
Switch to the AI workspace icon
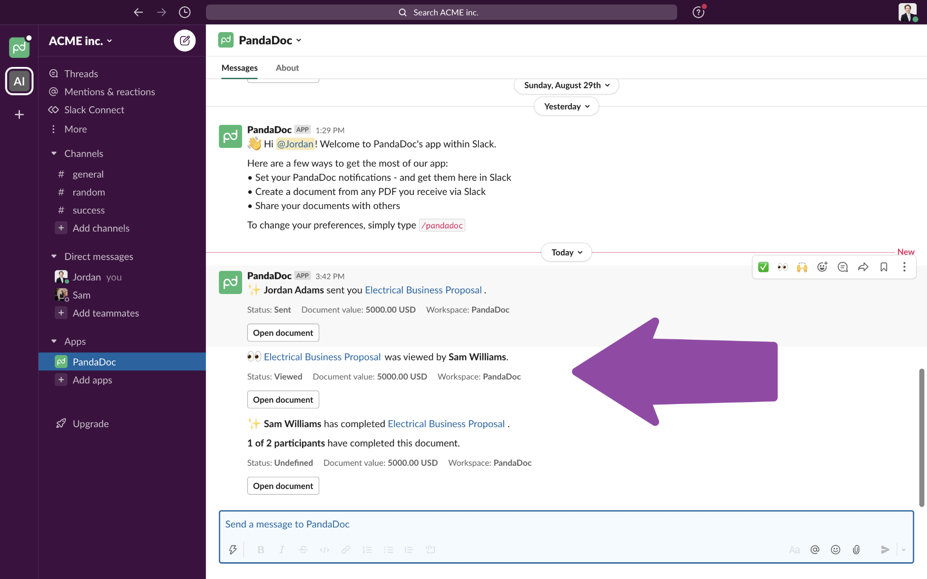19,81
